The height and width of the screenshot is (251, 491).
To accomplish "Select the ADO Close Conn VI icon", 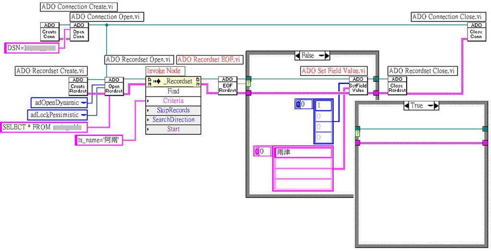I will pyautogui.click(x=476, y=32).
